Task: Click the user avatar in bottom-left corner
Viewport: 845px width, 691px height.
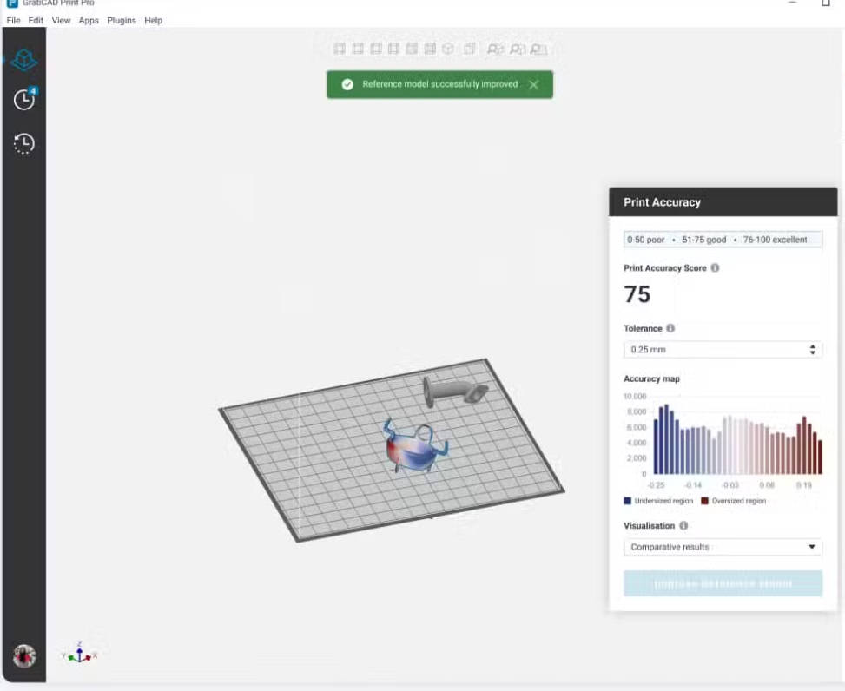Action: (24, 656)
